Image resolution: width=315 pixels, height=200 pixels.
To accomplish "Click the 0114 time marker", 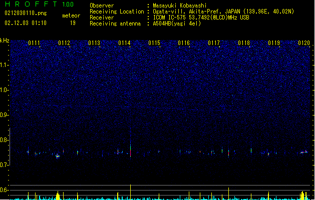I will pos(124,43).
